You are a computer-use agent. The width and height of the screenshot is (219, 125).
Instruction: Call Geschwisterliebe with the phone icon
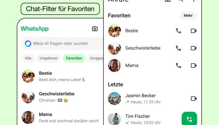coord(178,48)
